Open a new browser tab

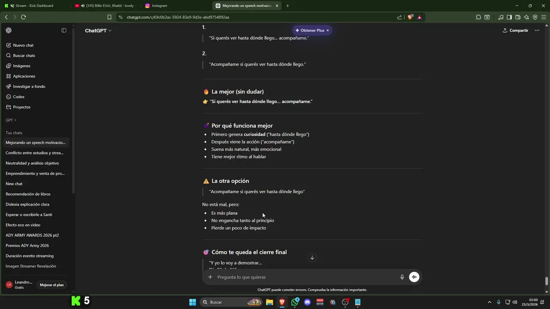point(287,6)
